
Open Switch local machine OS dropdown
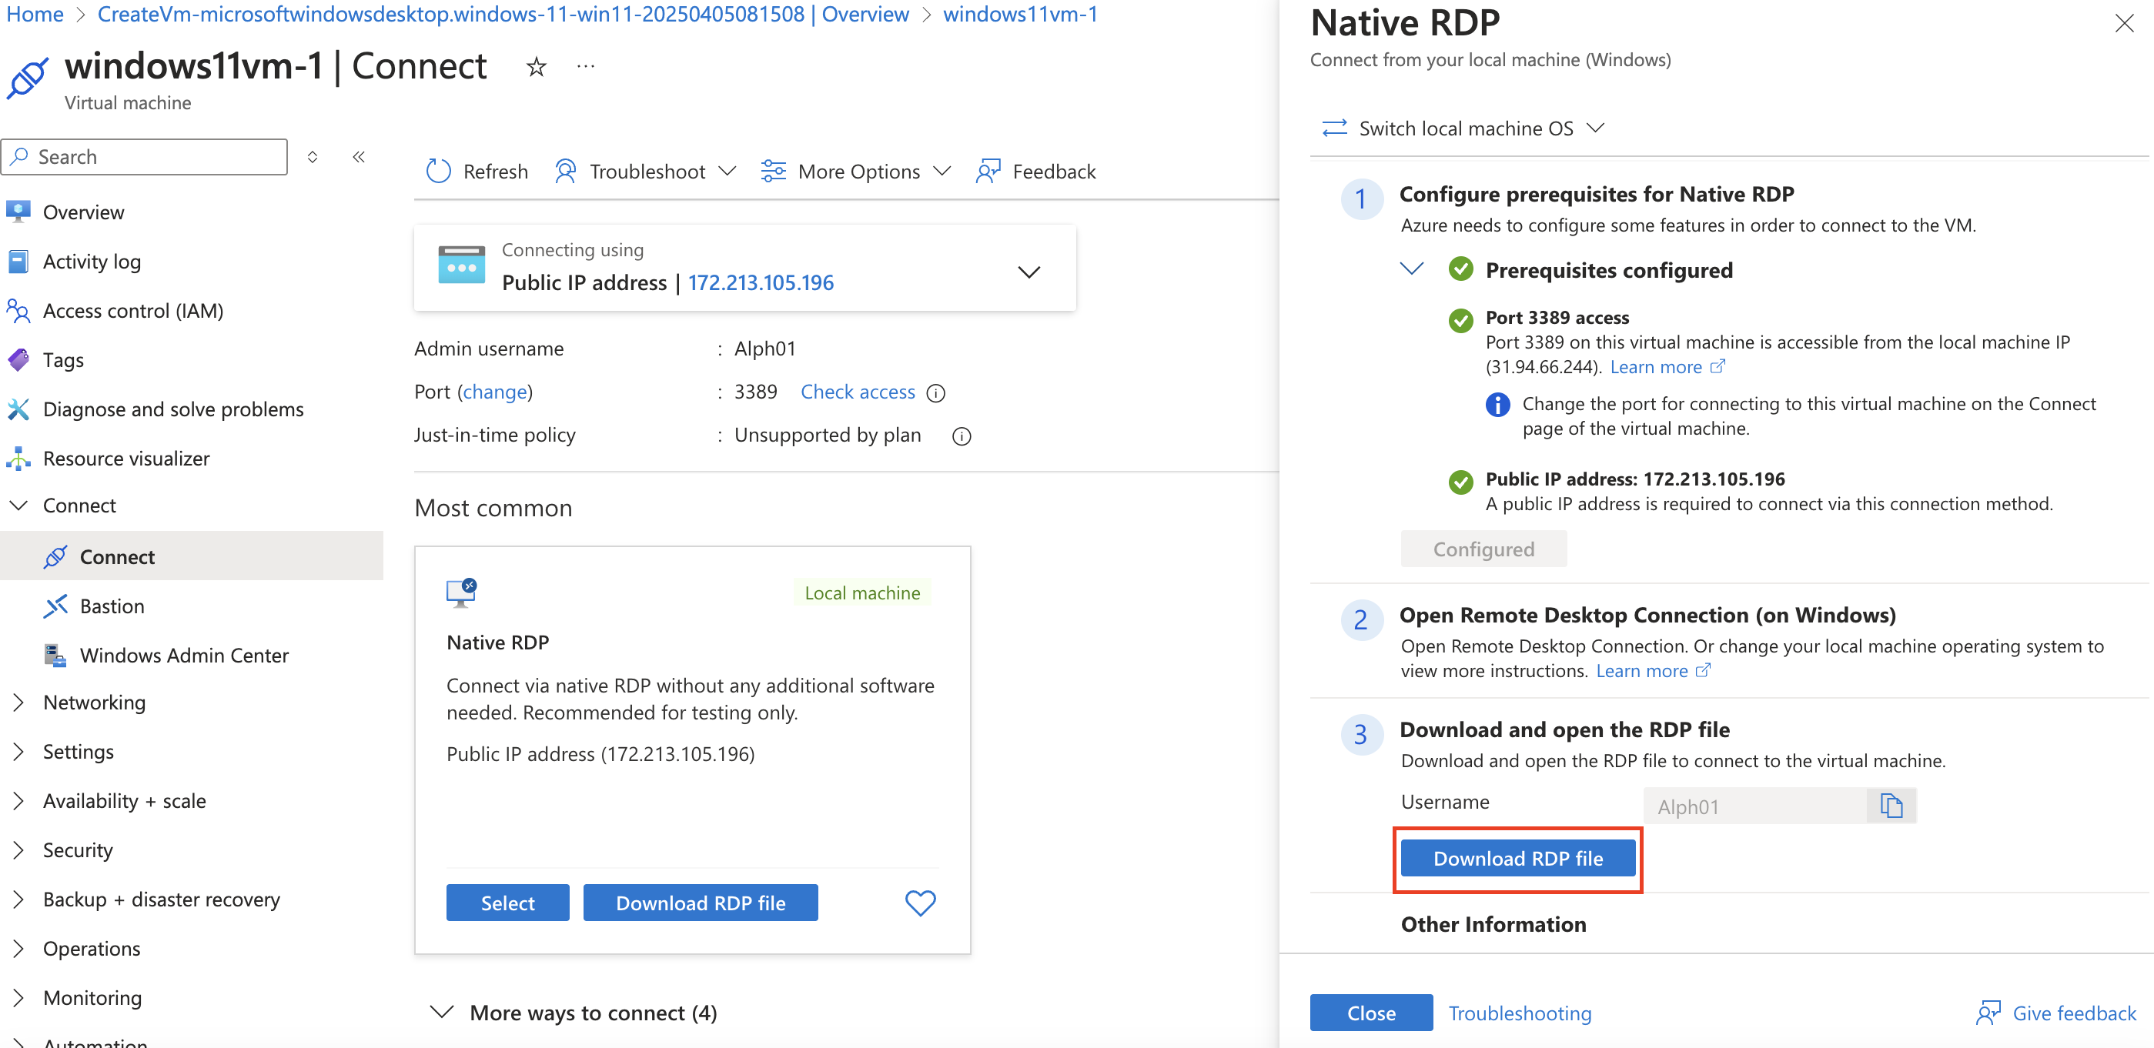click(1463, 128)
